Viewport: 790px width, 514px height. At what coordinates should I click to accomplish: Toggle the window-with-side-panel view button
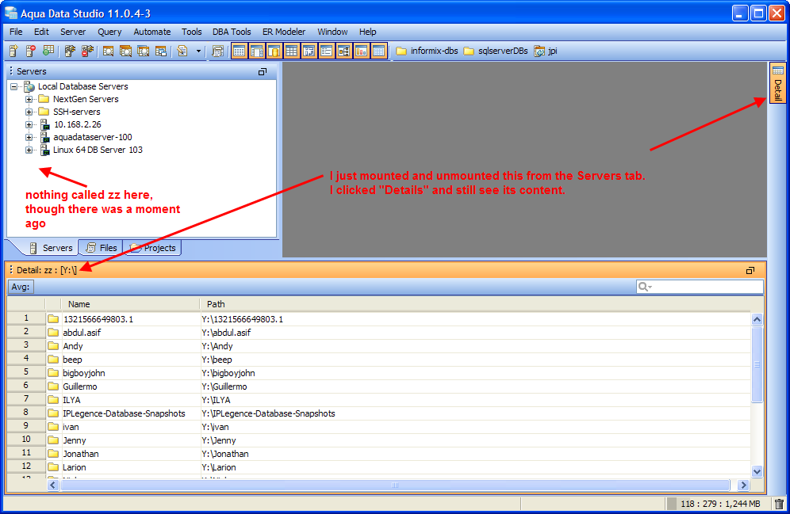(x=257, y=51)
